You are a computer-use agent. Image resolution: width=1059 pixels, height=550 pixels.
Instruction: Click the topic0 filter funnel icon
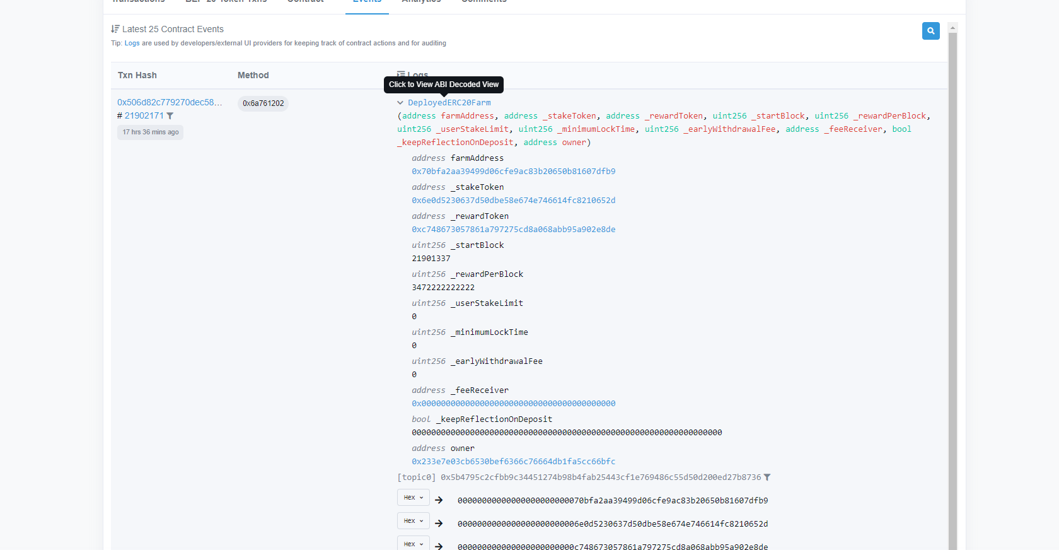tap(767, 477)
